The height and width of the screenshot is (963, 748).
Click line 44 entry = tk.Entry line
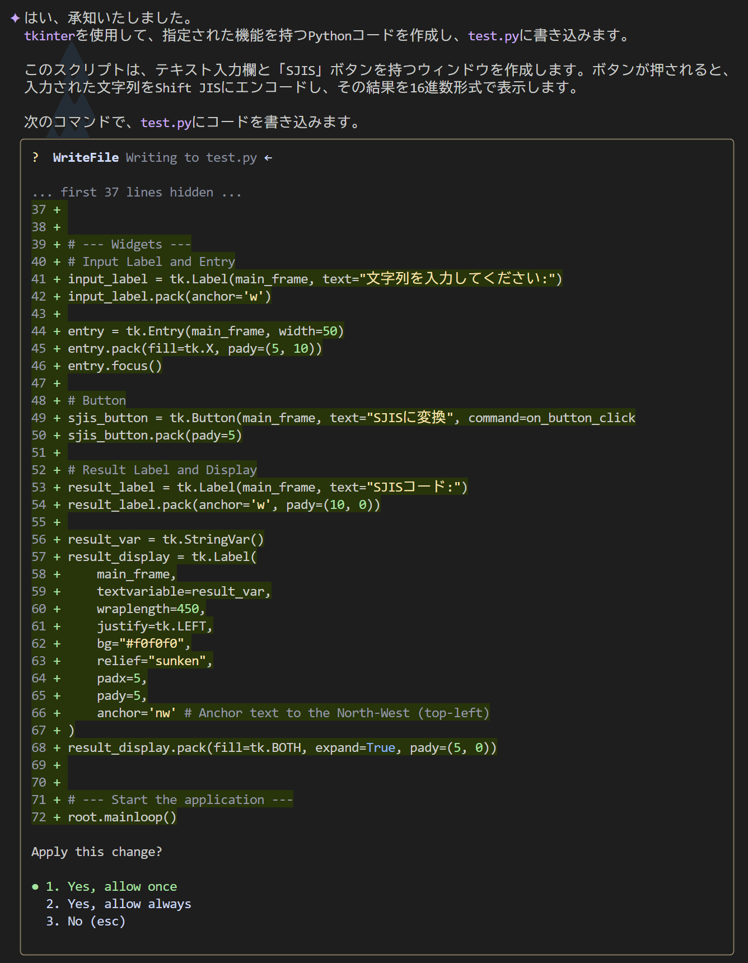click(x=206, y=331)
